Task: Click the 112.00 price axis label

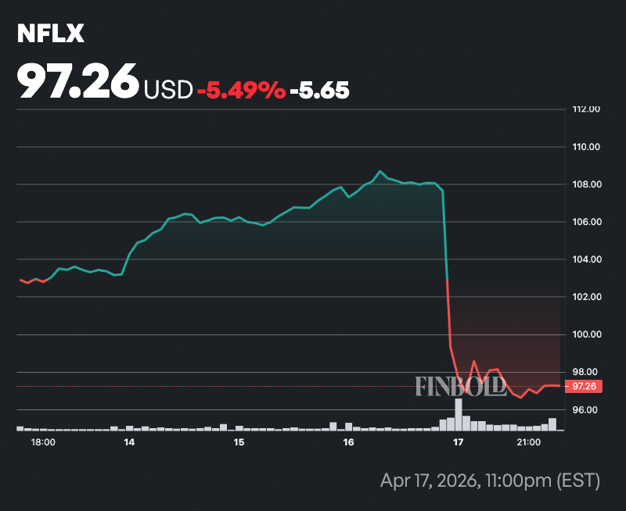Action: pyautogui.click(x=586, y=109)
